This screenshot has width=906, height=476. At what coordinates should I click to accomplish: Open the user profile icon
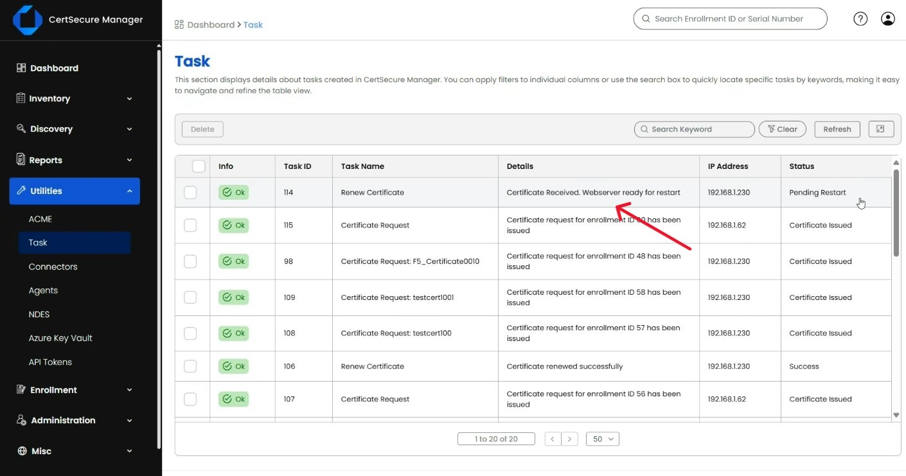click(888, 19)
